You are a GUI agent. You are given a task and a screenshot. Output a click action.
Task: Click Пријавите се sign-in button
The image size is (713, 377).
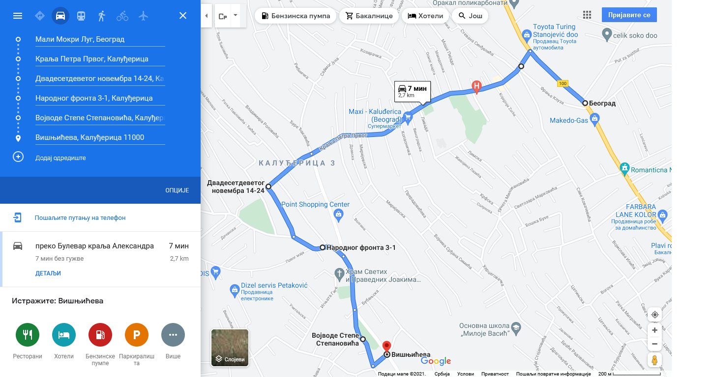(x=629, y=15)
